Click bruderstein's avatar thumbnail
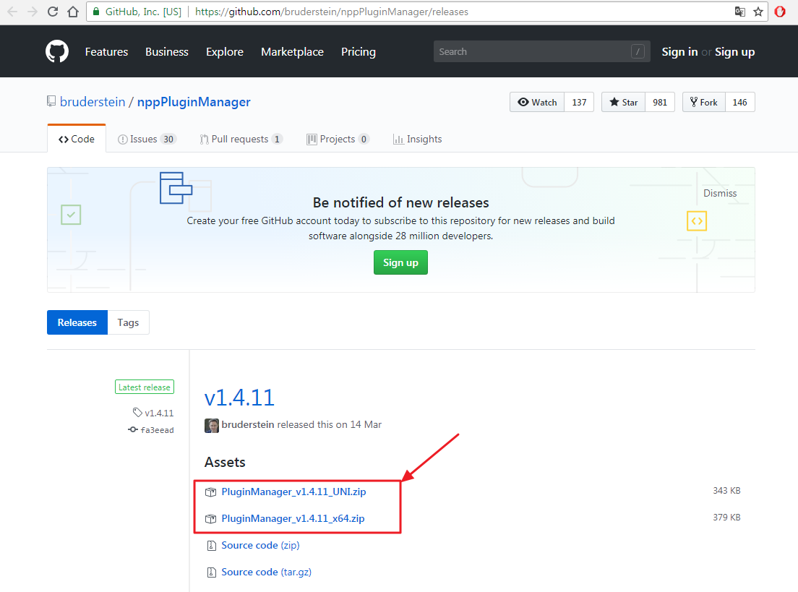This screenshot has width=798, height=592. [212, 426]
